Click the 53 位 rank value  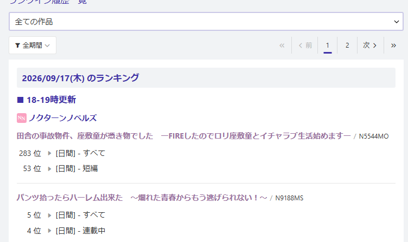coord(32,168)
